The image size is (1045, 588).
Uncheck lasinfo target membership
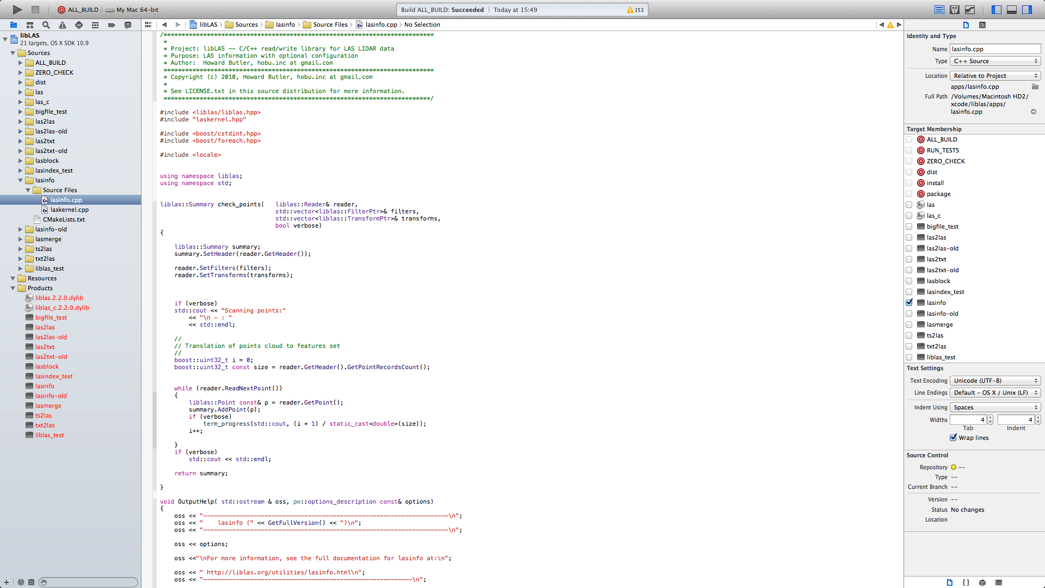[x=909, y=303]
